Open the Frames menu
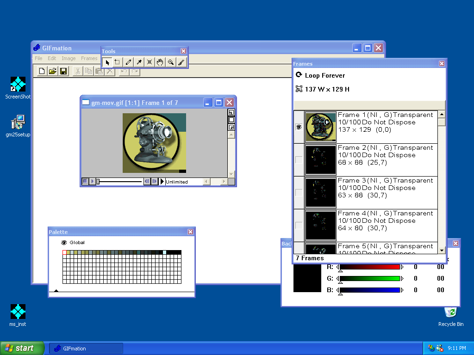Screen dimensions: 474x355 (x=89, y=58)
